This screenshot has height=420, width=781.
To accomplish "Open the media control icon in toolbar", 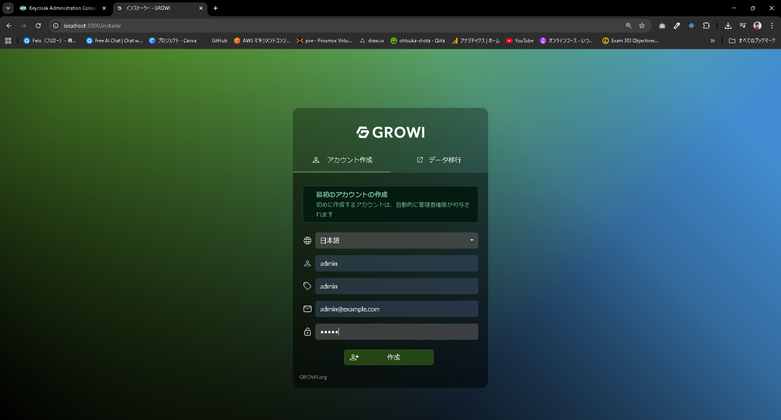I will pos(743,26).
